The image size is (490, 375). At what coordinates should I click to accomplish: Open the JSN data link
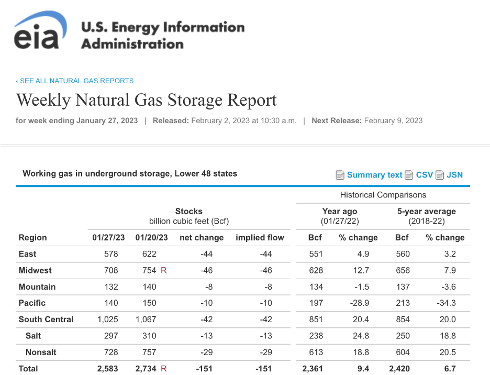(454, 175)
